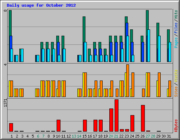Click day label '31' on the x-axis
The width and height of the screenshot is (180, 140).
point(169,136)
